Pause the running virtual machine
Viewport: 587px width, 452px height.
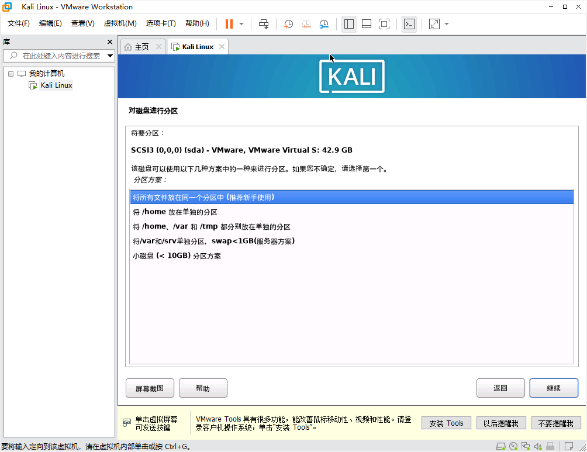(x=229, y=24)
